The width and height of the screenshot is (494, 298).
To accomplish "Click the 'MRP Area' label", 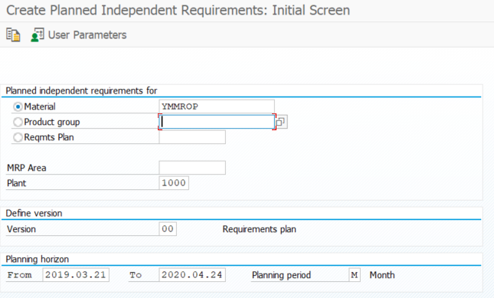I will coord(27,168).
